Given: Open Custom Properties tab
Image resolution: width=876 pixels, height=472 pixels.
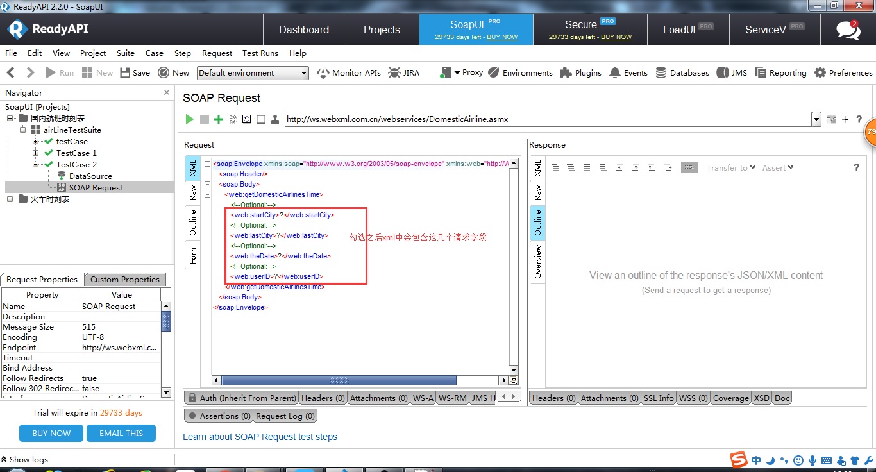Looking at the screenshot, I should point(125,280).
